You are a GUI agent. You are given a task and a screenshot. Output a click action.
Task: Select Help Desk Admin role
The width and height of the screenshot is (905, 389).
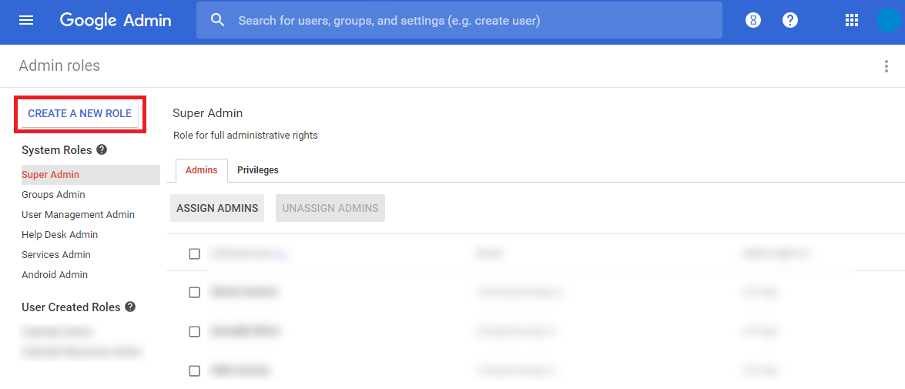(x=60, y=235)
